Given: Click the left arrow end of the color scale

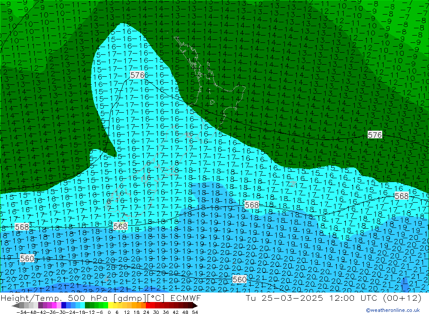Looking at the screenshot, I should (x=15, y=305).
